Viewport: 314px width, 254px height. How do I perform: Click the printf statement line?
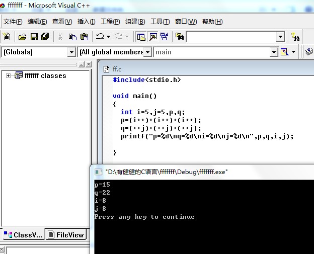pyautogui.click(x=207, y=136)
